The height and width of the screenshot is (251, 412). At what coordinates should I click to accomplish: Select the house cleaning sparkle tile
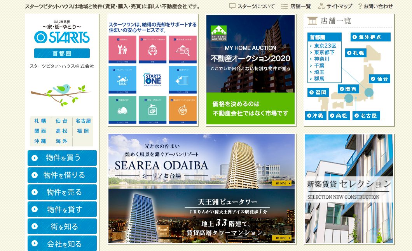[122, 80]
